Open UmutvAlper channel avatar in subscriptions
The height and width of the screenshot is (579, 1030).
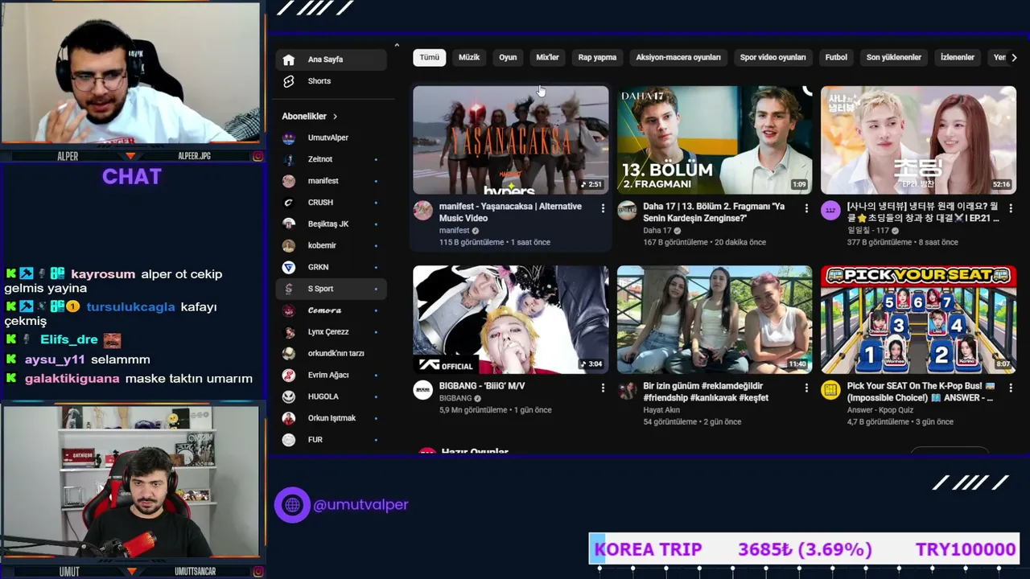click(x=289, y=138)
